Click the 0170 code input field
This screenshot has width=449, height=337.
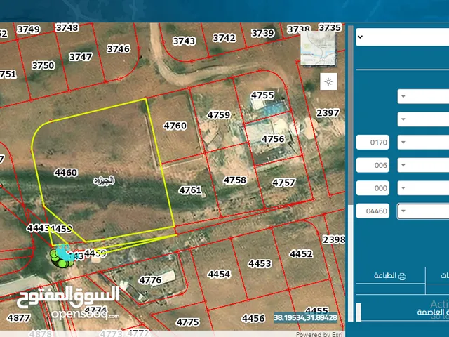click(373, 142)
